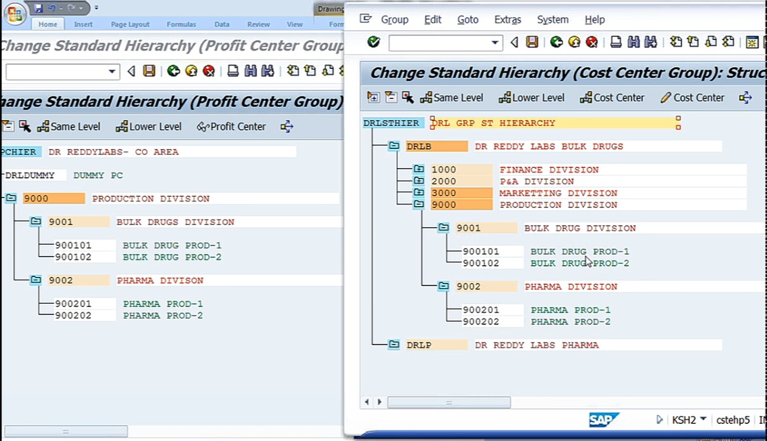Viewport: 767px width, 441px height.
Task: Go to Last Page icon in Cost Center window
Action: click(728, 42)
